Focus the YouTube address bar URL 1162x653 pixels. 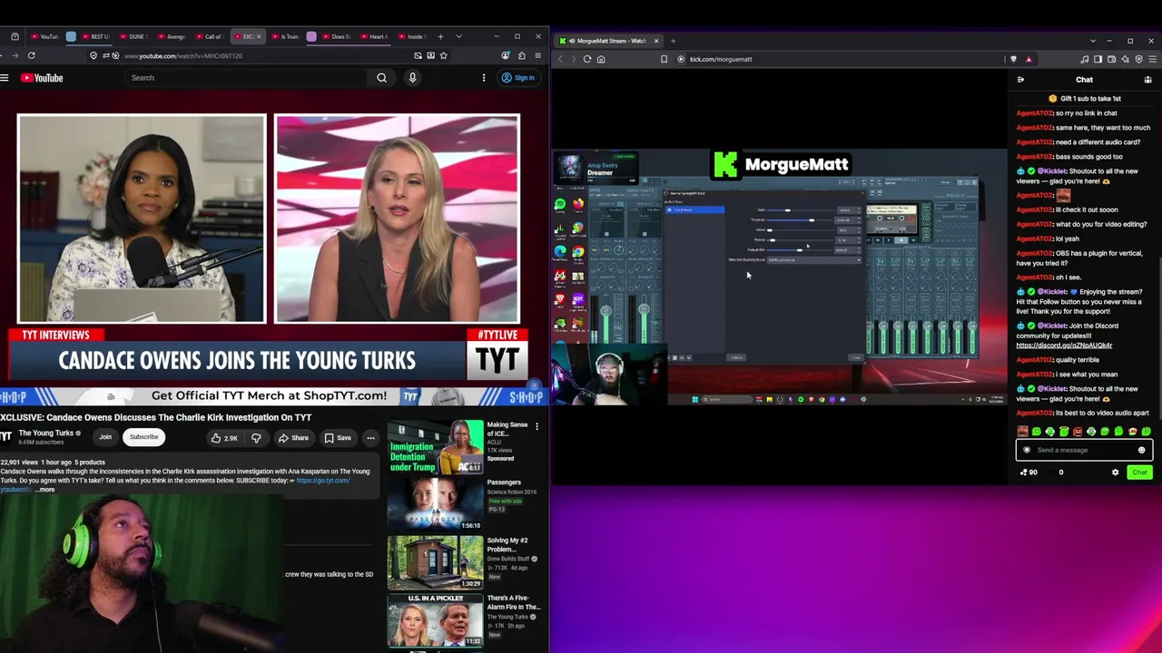point(183,55)
